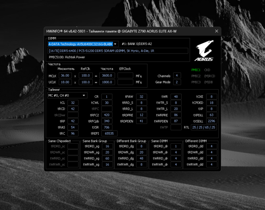Click the tWR value 48

(176, 97)
